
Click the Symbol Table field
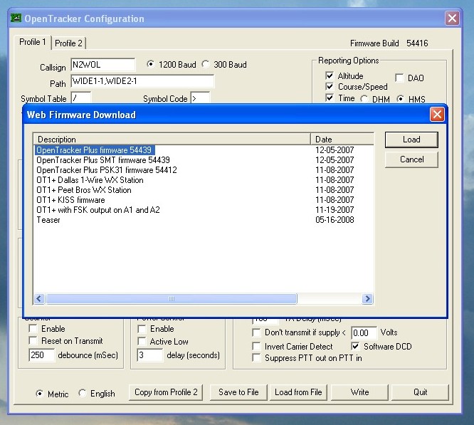(80, 98)
